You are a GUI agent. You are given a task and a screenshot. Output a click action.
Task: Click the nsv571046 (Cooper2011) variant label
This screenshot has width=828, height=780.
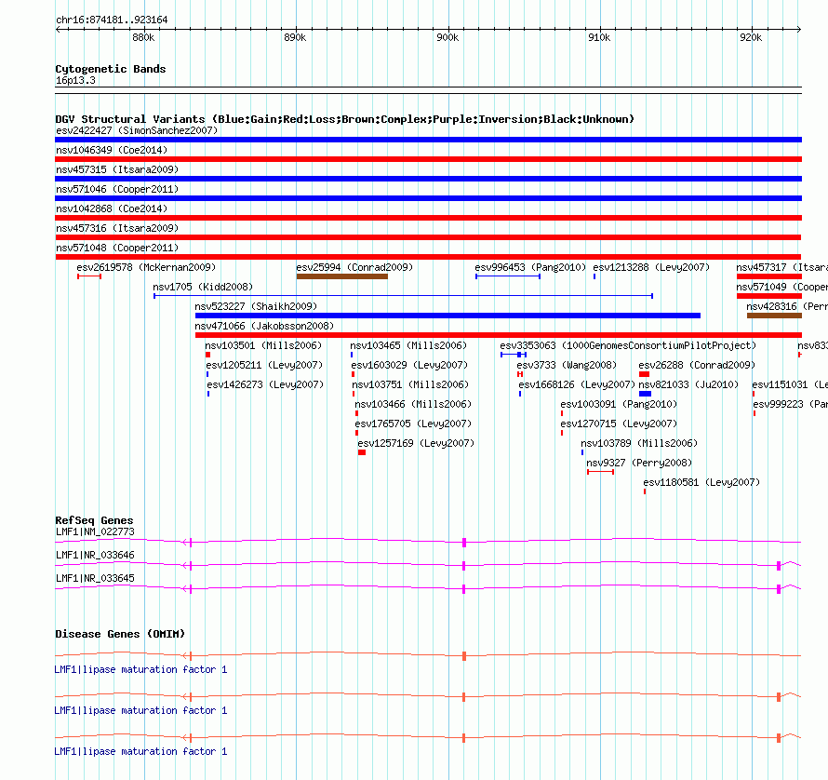[117, 189]
